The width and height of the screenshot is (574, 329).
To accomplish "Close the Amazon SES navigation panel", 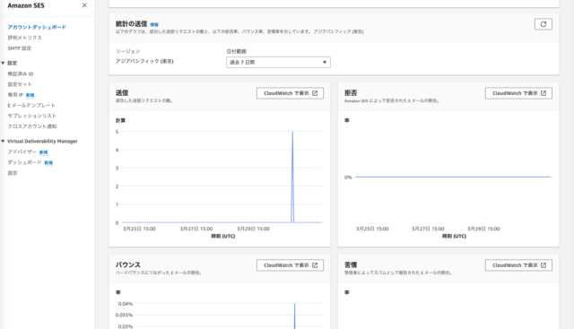I will coord(84,5).
